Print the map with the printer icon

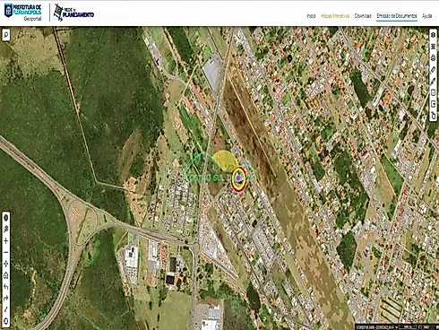tap(433, 58)
